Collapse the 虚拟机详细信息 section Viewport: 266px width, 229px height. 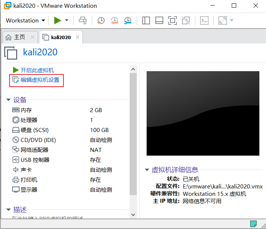[x=147, y=170]
